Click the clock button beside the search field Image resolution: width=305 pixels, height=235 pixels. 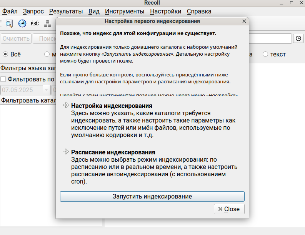pyautogui.click(x=298, y=38)
